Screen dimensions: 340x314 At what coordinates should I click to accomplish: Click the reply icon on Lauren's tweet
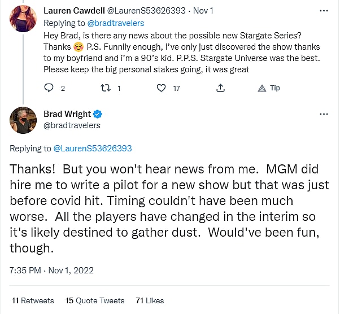[x=49, y=88]
